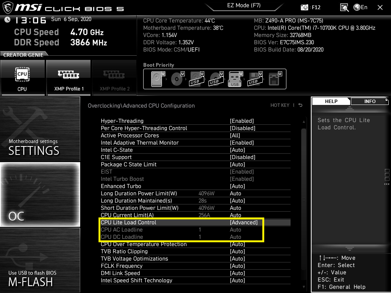Take a screenshot with the F12 camera icon
The image size is (391, 293).
(304, 8)
